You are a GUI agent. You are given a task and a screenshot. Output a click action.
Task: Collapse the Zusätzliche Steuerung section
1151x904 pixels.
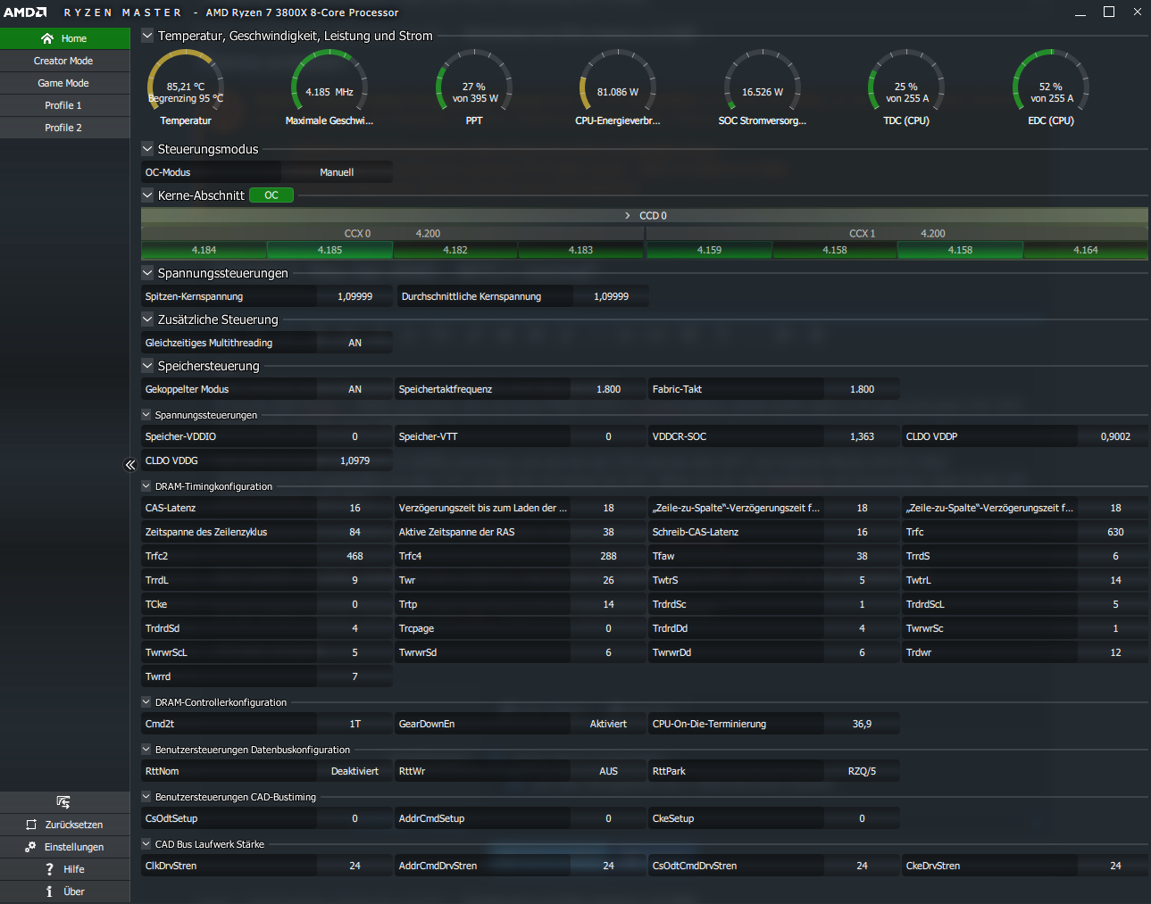click(x=147, y=319)
